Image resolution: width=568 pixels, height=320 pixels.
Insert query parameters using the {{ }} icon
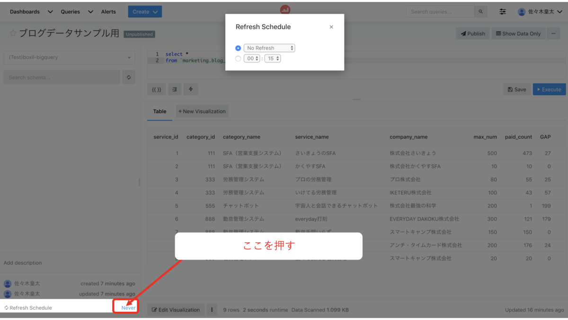click(x=156, y=89)
